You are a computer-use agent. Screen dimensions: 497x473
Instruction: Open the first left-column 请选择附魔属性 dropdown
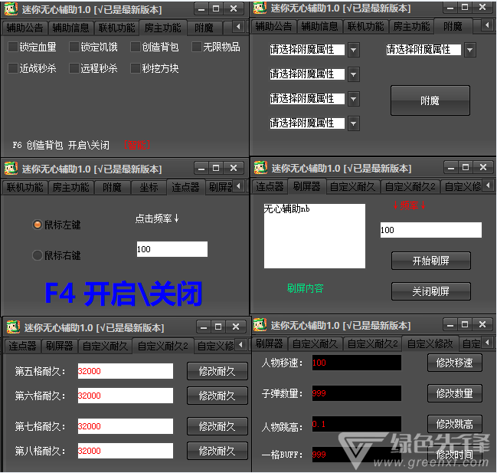(x=354, y=50)
